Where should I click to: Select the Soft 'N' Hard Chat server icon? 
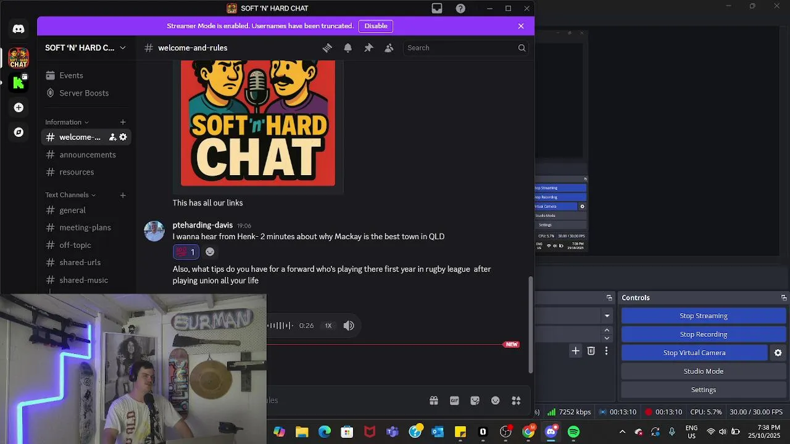click(19, 58)
